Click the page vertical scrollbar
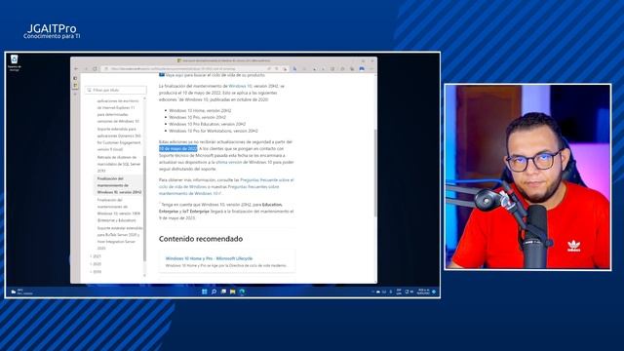 [374, 173]
